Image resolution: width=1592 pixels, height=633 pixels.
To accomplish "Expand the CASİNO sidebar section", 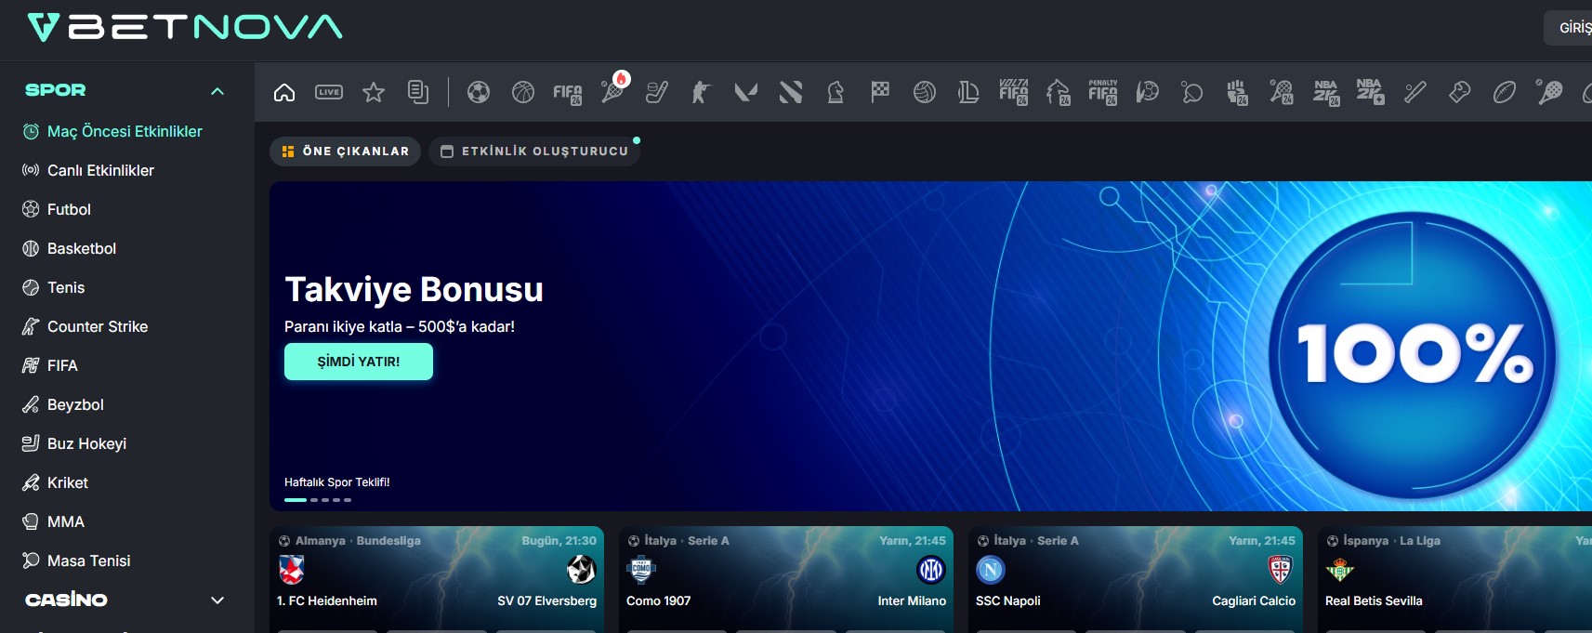I will [x=217, y=600].
